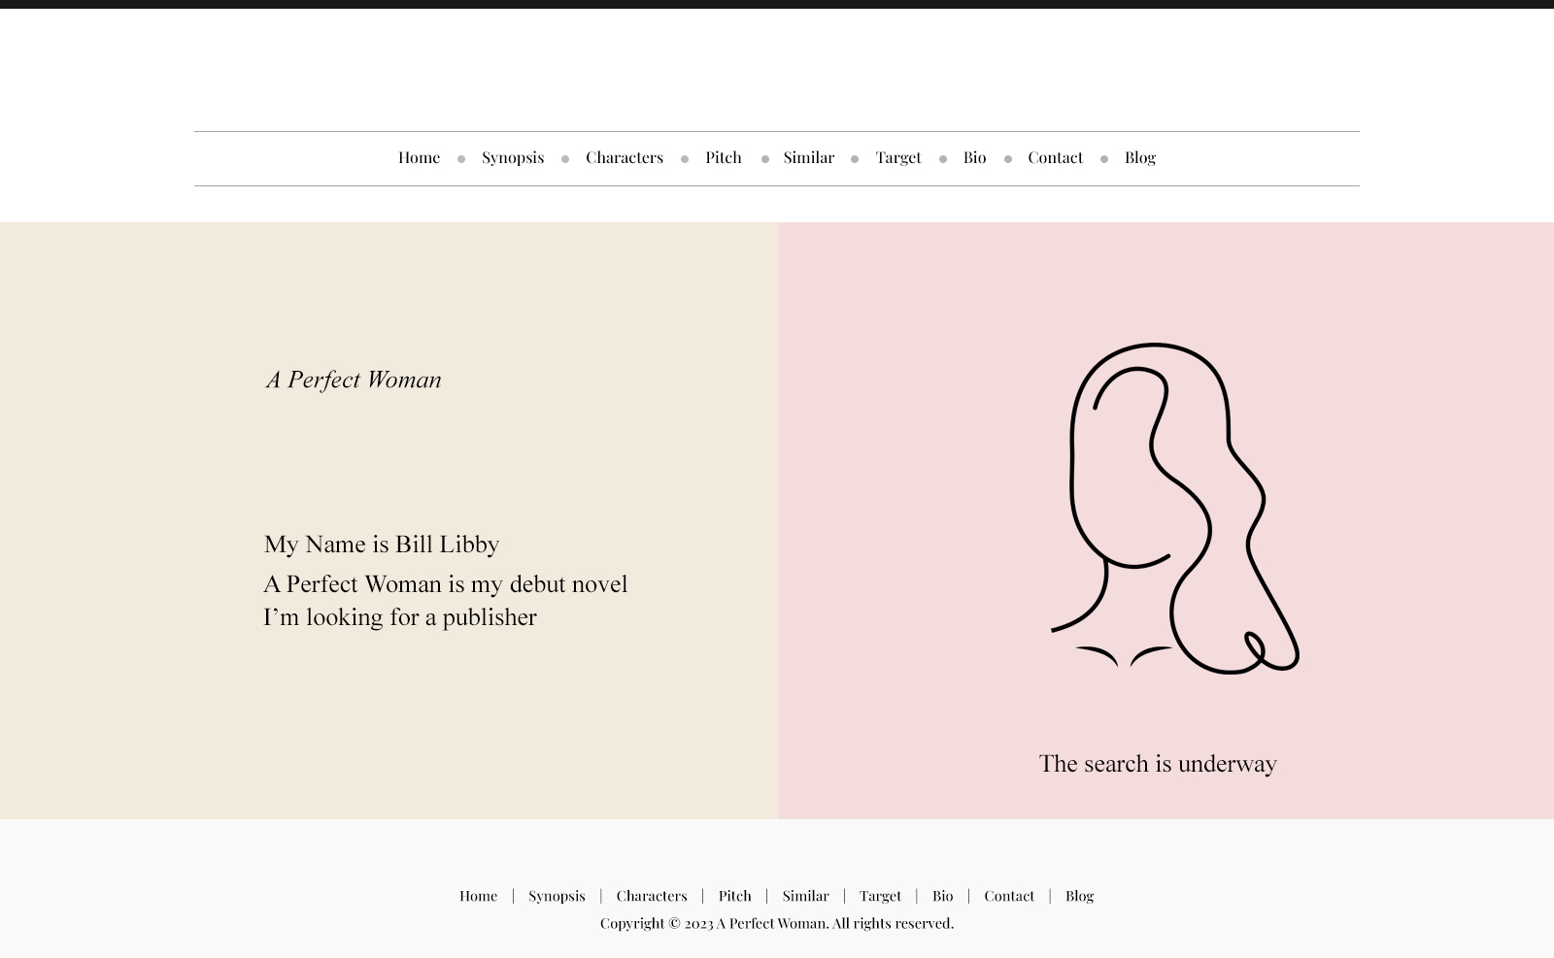The width and height of the screenshot is (1554, 958).
Task: Click Similar in the top navigation
Action: click(808, 157)
